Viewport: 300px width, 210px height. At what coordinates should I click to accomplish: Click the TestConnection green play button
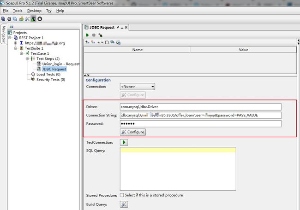tap(124, 142)
